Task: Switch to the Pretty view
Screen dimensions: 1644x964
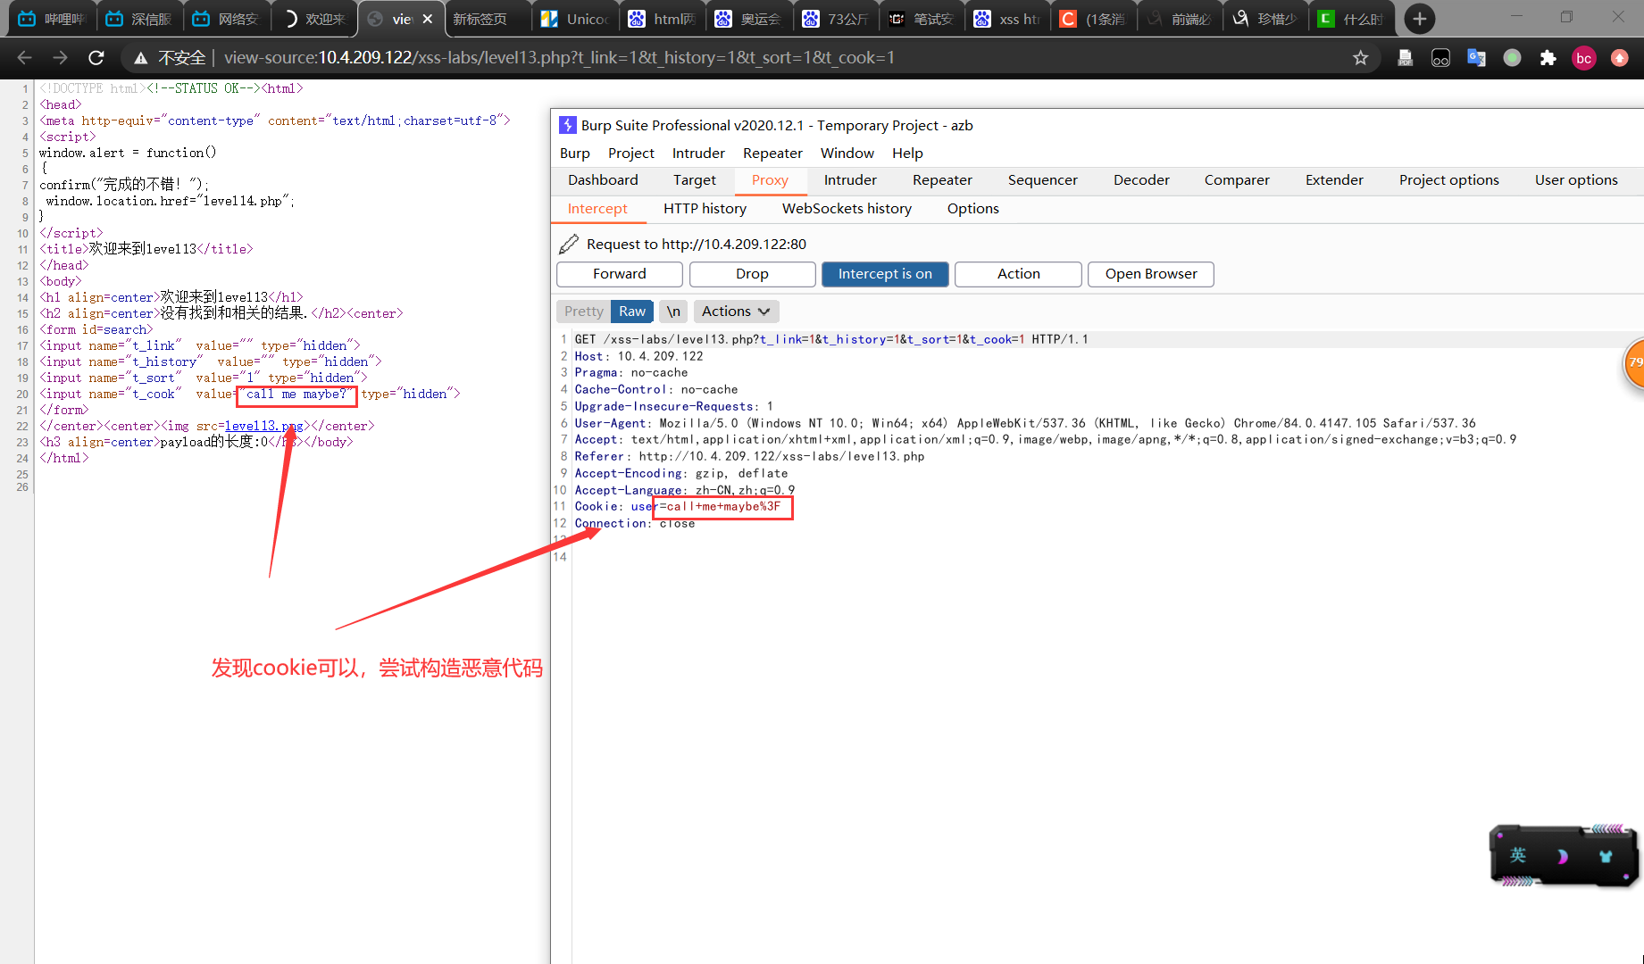Action: (584, 312)
